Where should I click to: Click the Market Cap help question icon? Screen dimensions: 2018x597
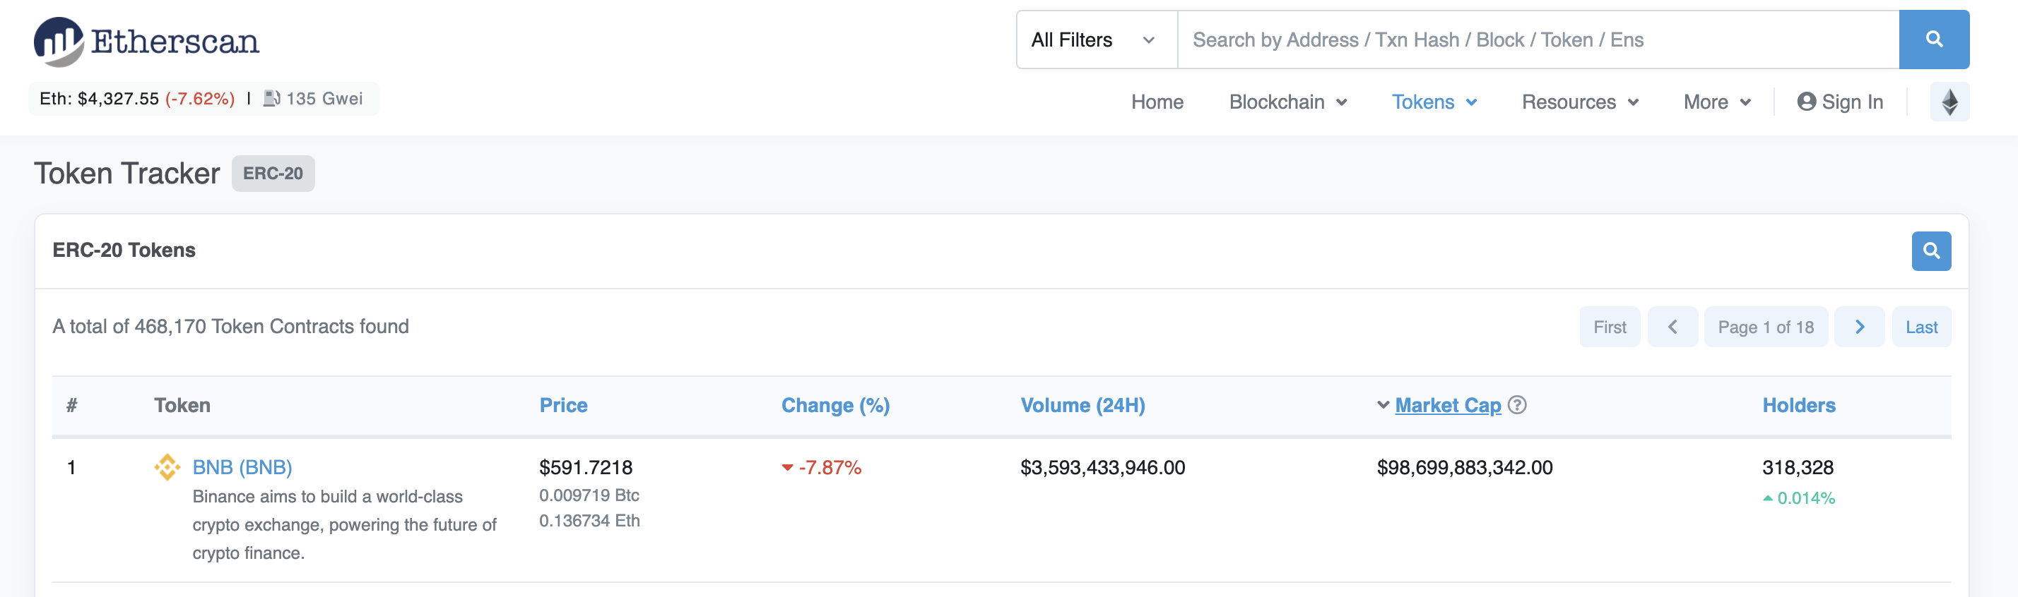[x=1516, y=404]
